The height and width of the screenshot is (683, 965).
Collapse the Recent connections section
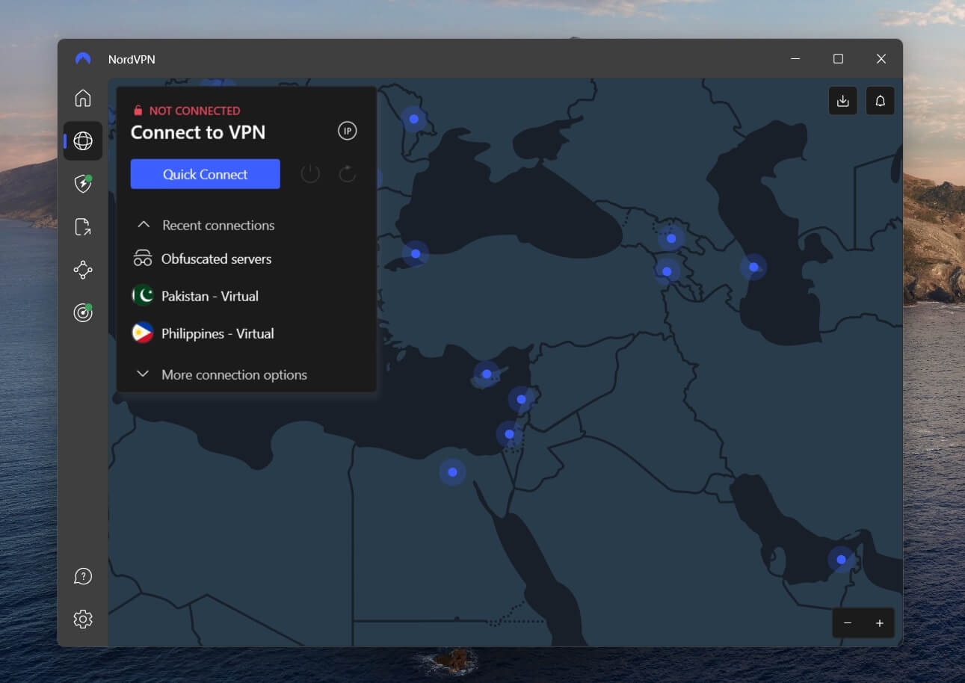click(x=143, y=224)
